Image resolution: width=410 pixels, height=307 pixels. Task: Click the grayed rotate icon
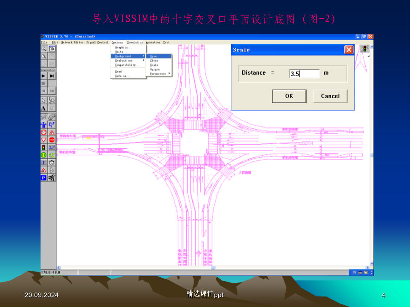pyautogui.click(x=52, y=108)
